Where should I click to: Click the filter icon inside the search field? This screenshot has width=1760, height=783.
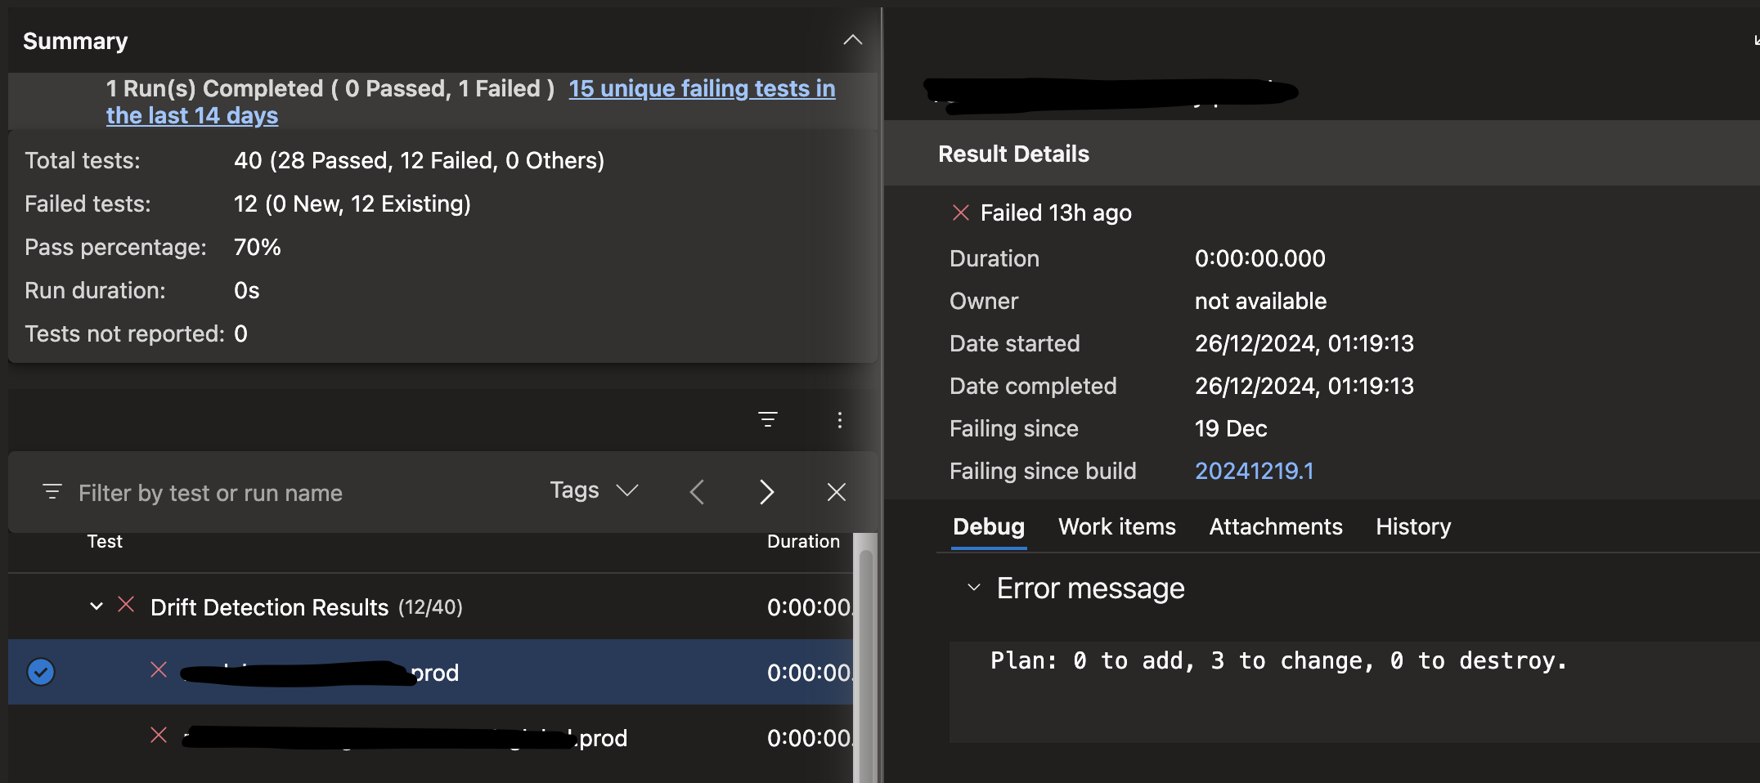[x=52, y=492]
